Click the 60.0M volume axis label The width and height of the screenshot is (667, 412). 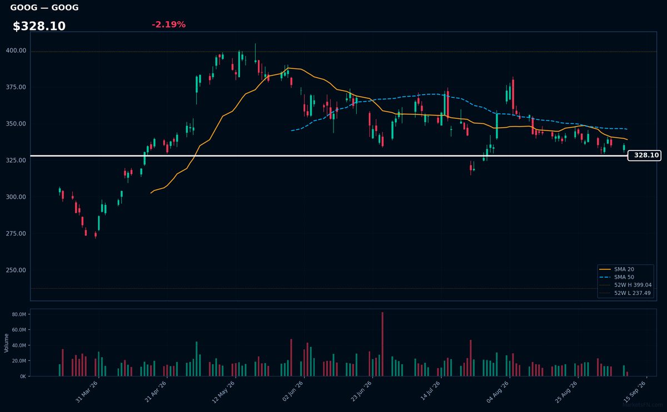[19, 330]
